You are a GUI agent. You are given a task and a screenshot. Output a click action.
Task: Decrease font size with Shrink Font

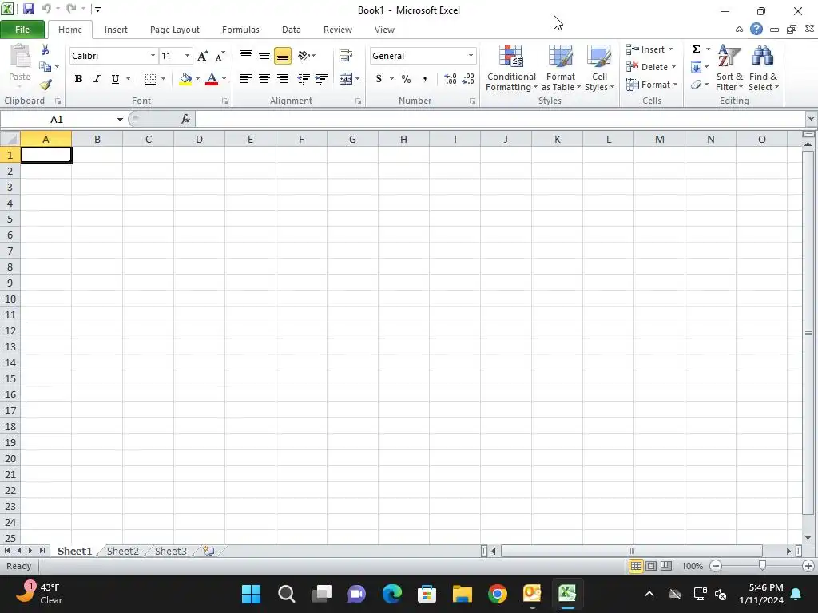(x=220, y=56)
